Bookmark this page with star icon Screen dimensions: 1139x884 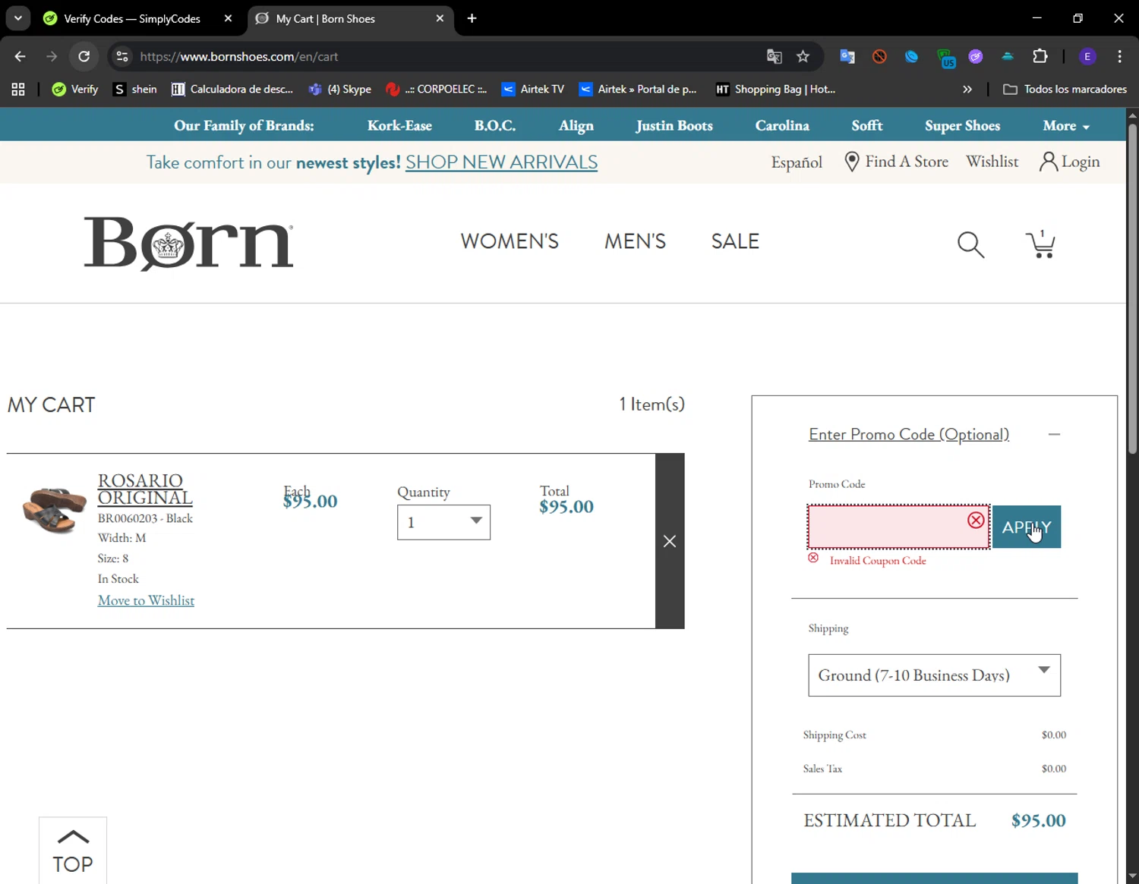pyautogui.click(x=803, y=56)
